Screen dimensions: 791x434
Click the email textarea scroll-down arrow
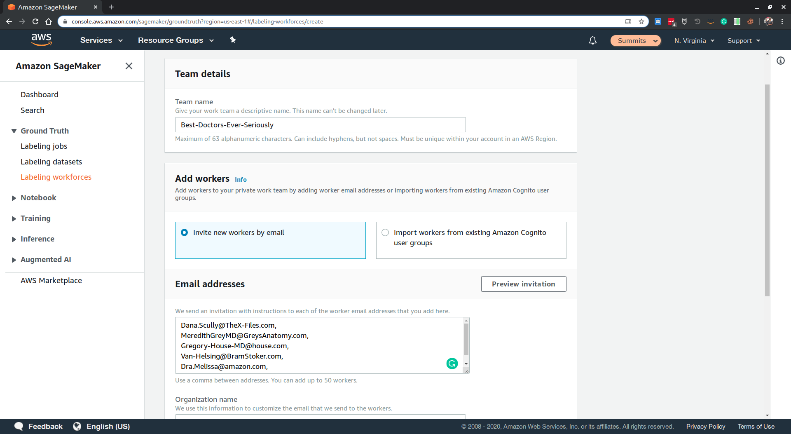pos(466,364)
